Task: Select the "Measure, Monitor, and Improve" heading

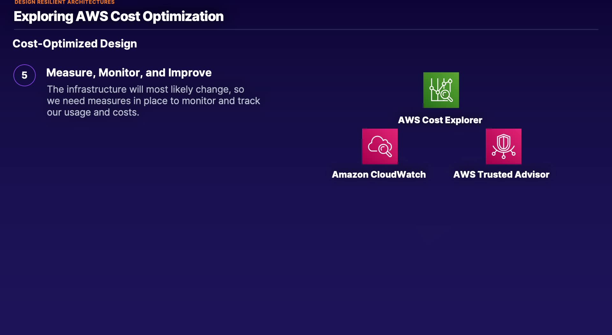Action: click(129, 73)
